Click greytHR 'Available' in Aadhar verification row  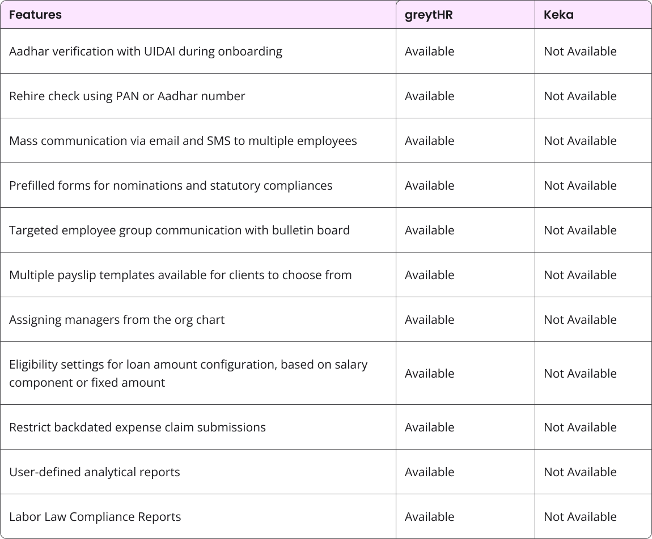[x=430, y=51]
